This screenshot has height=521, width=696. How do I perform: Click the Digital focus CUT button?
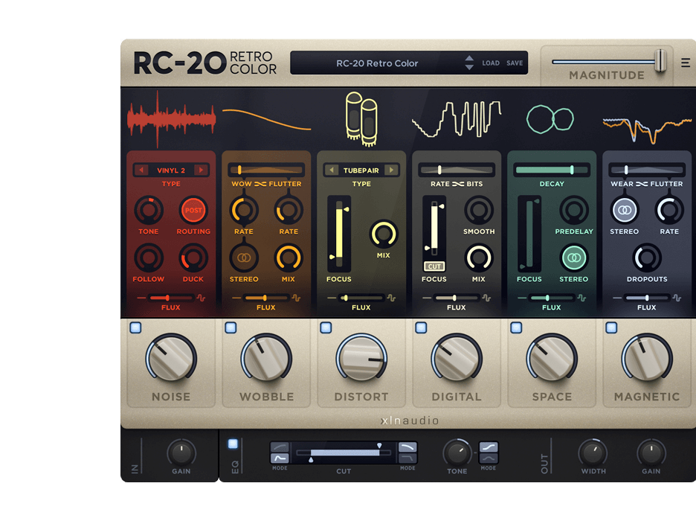click(x=434, y=266)
